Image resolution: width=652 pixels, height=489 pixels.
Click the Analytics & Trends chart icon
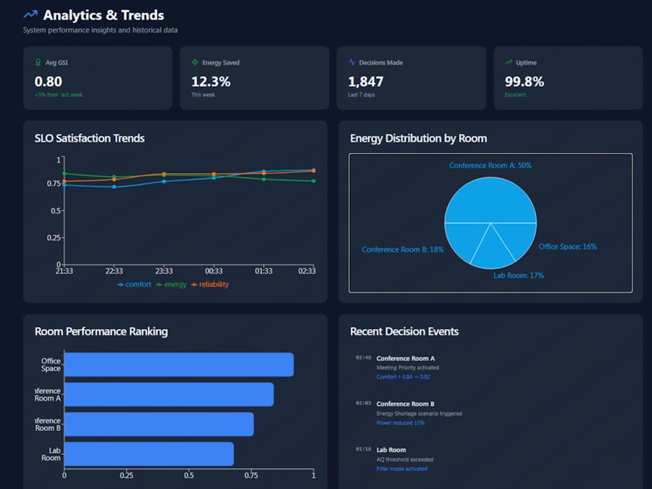[30, 15]
